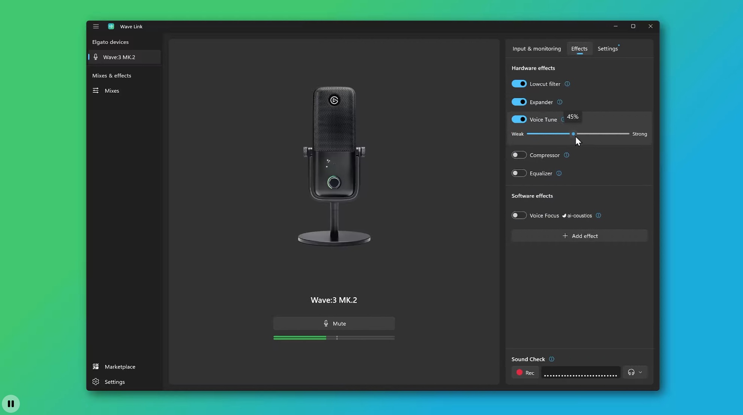Click the Compressor info icon
The image size is (743, 415).
point(566,155)
